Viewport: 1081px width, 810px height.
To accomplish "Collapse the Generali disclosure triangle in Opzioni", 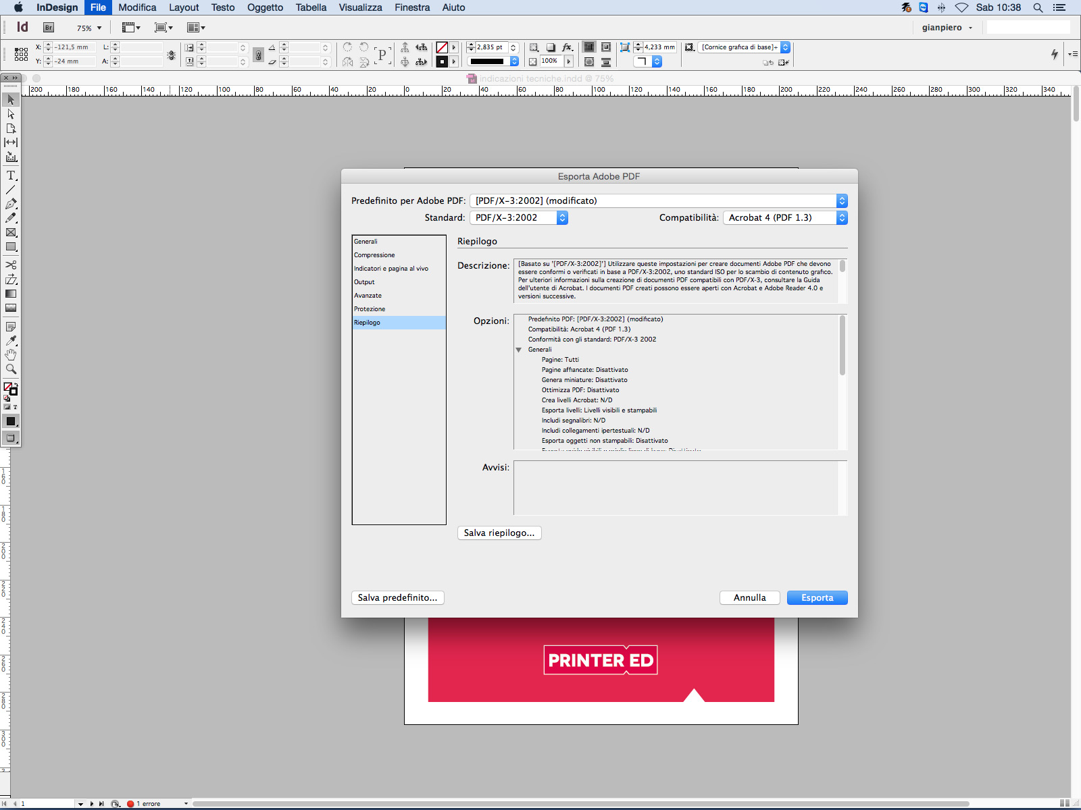I will coord(519,350).
